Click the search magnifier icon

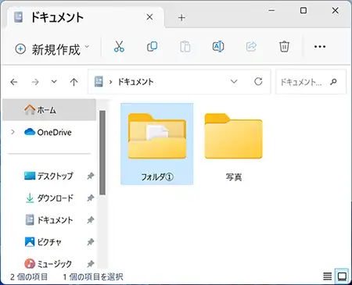(333, 82)
